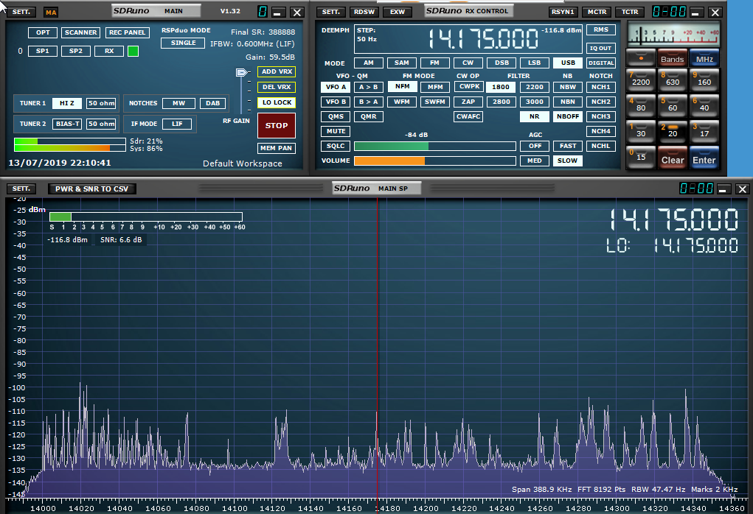Set AGC to FAST

tap(568, 146)
